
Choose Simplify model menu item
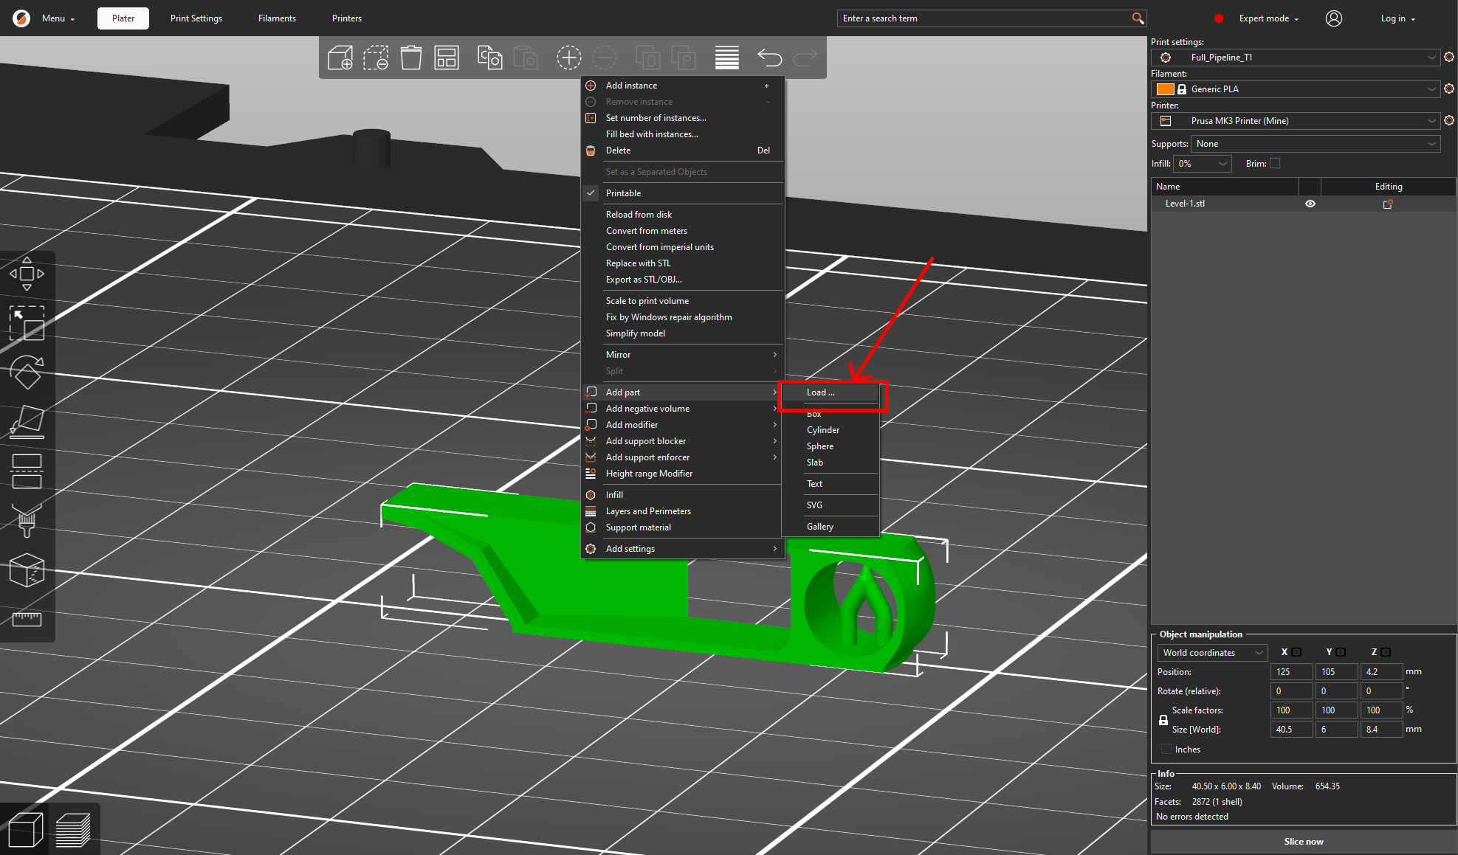[x=681, y=333]
